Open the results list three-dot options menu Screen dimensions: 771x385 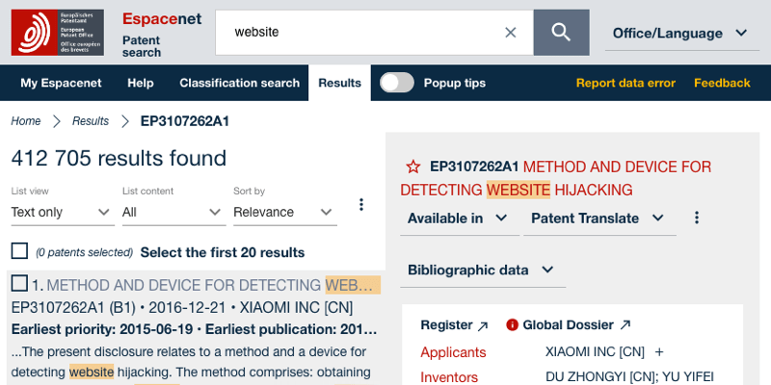pyautogui.click(x=361, y=204)
